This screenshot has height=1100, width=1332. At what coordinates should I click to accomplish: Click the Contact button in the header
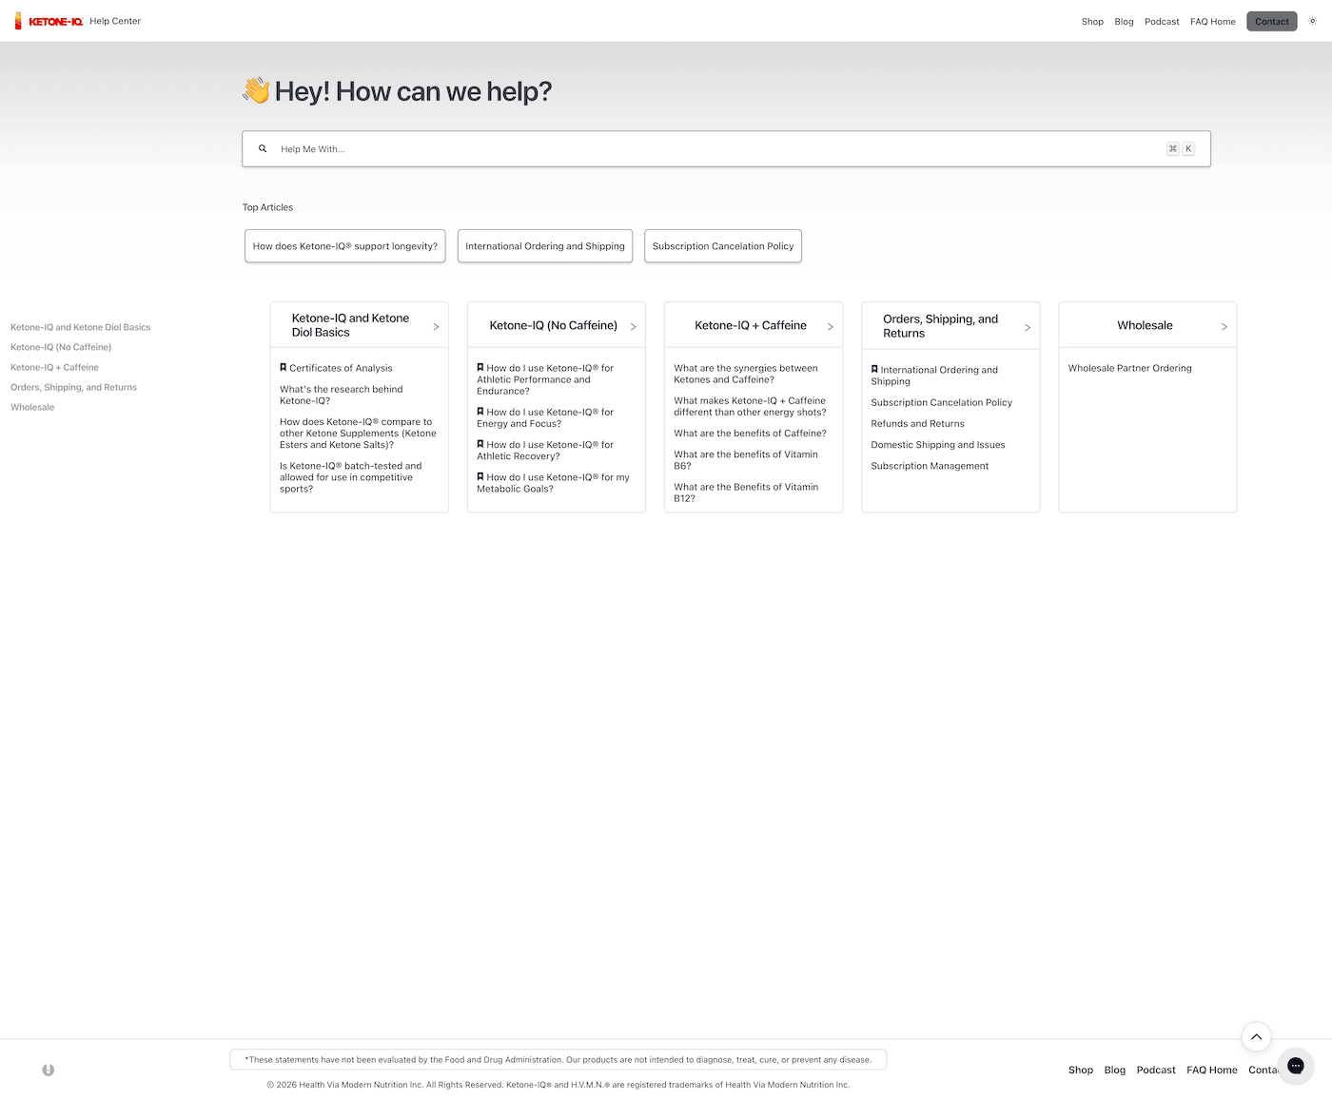(1272, 21)
